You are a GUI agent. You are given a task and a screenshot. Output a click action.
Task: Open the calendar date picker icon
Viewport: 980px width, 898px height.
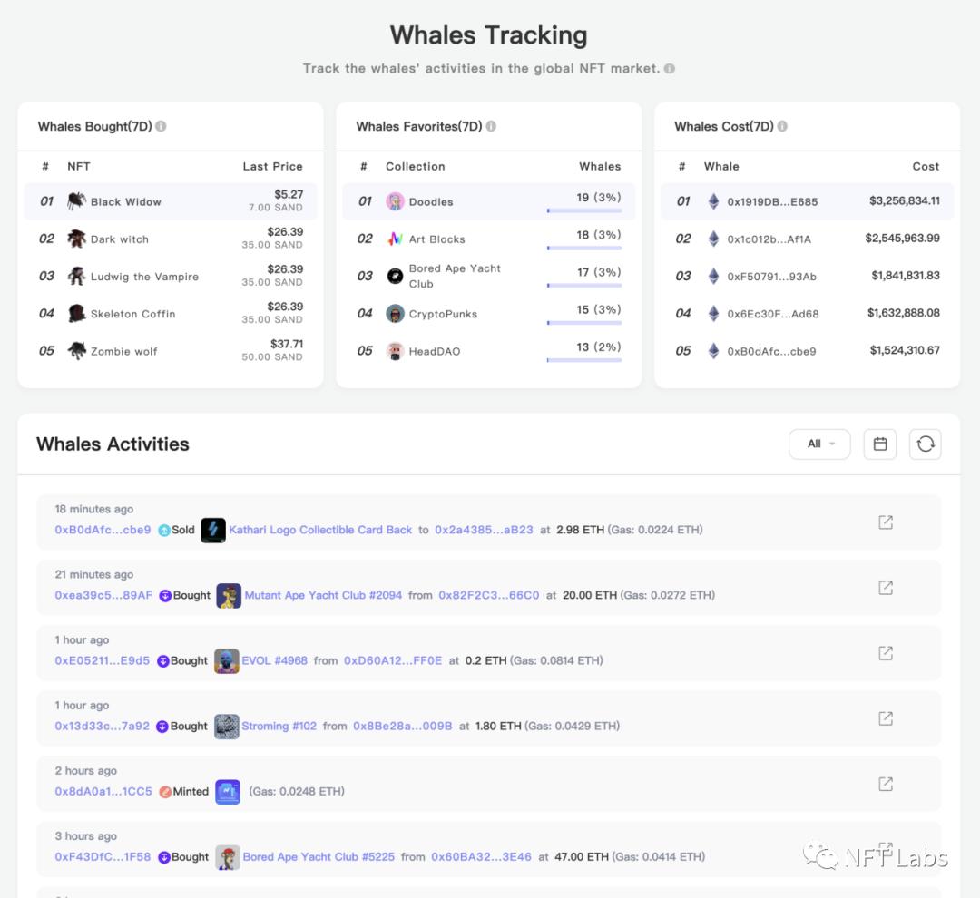pos(880,444)
